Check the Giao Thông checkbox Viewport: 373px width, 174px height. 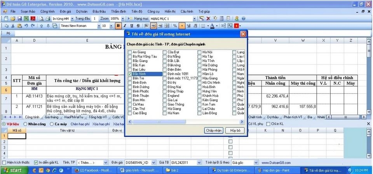[x=165, y=104]
